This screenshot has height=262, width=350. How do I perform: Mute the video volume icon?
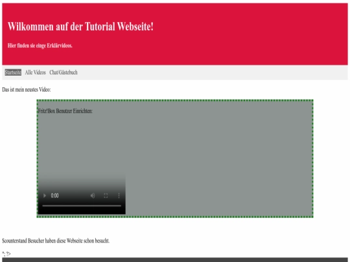coord(93,195)
